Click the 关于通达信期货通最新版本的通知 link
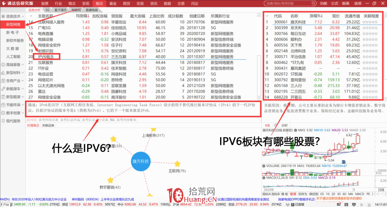387x207 pixels. tap(339, 198)
